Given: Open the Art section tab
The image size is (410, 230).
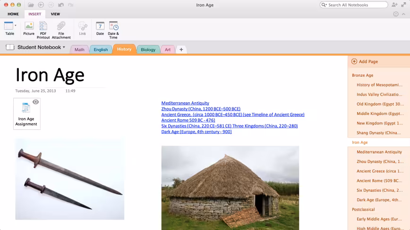Looking at the screenshot, I should click(168, 49).
